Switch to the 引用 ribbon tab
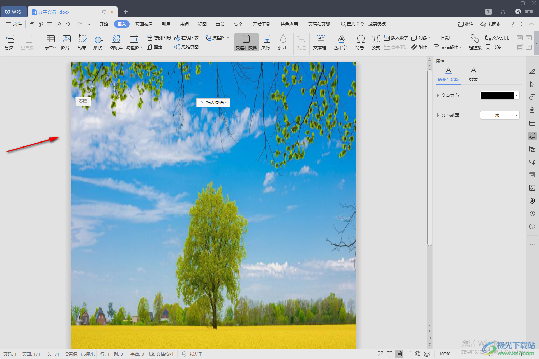The width and height of the screenshot is (539, 359). 166,24
